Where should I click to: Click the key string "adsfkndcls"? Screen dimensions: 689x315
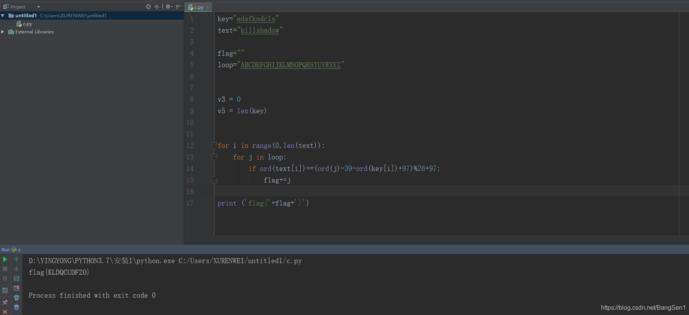(x=256, y=19)
